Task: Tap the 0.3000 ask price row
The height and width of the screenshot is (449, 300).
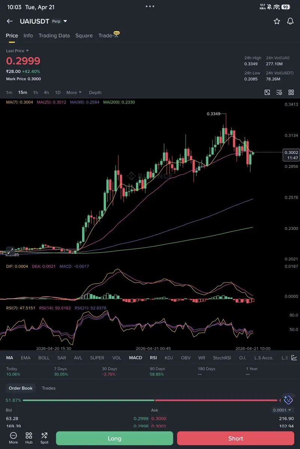Action: 222,419
